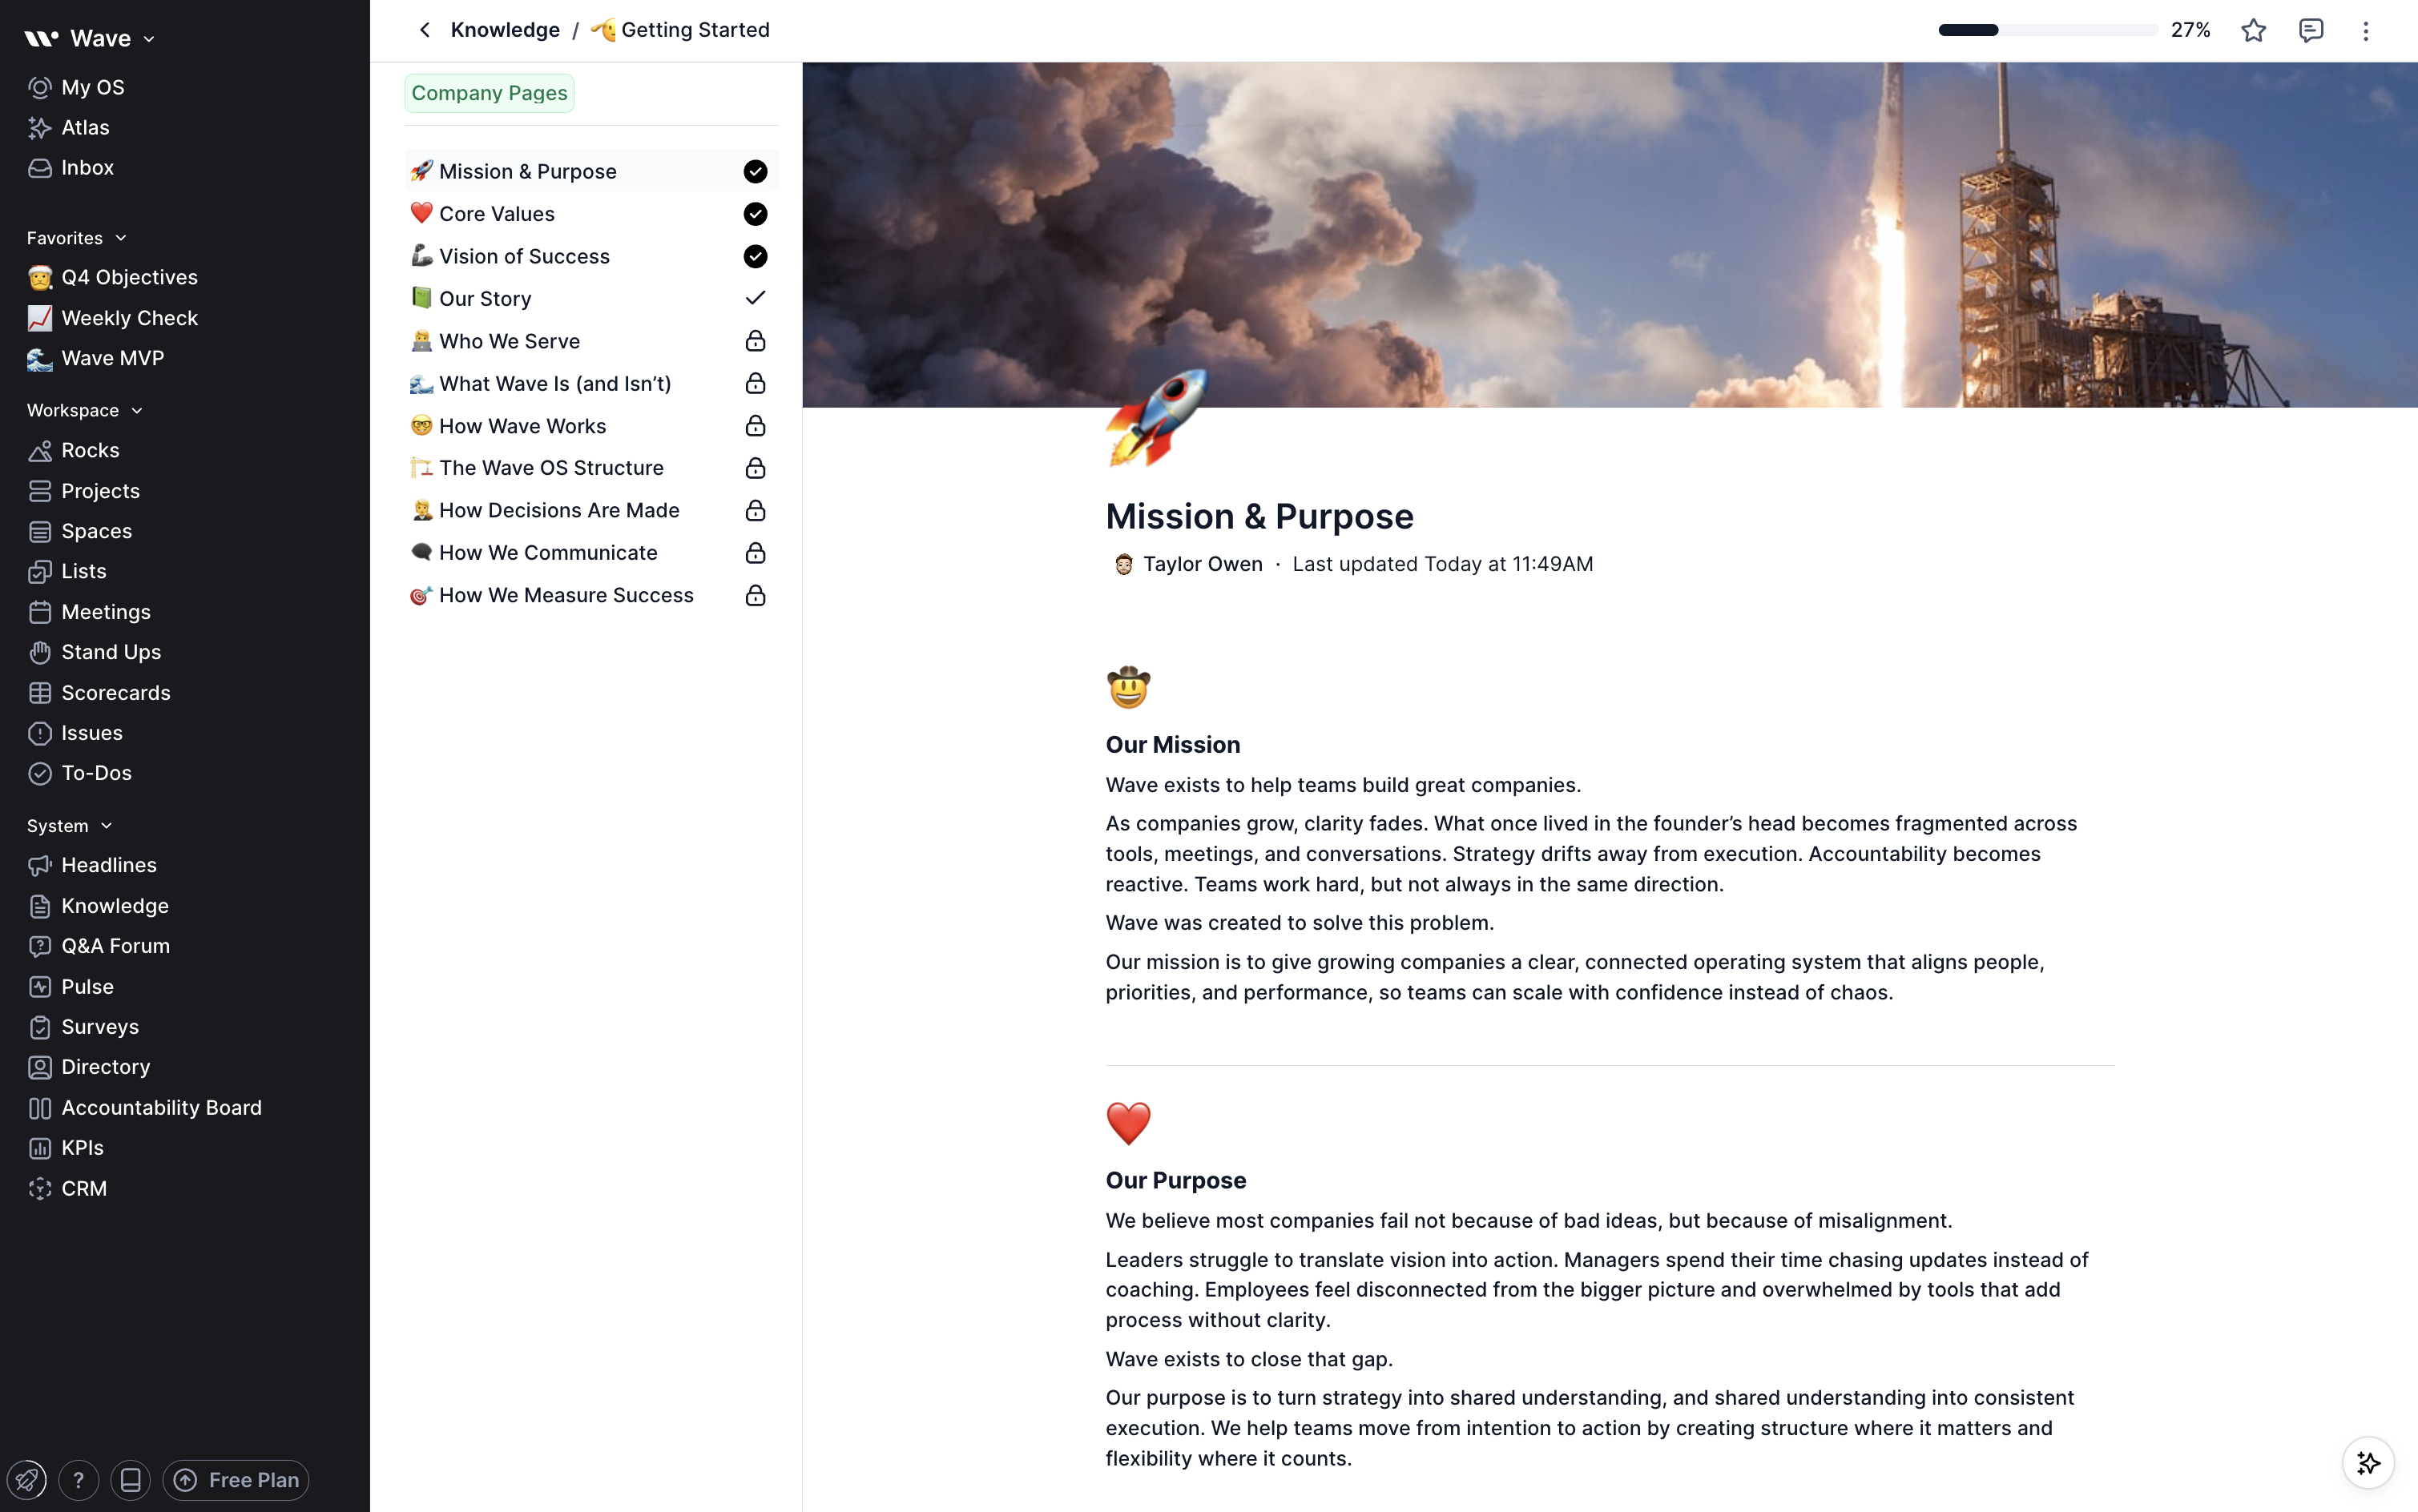This screenshot has width=2418, height=1512.
Task: Click the rocket icon in the bottom bar
Action: [x=27, y=1479]
